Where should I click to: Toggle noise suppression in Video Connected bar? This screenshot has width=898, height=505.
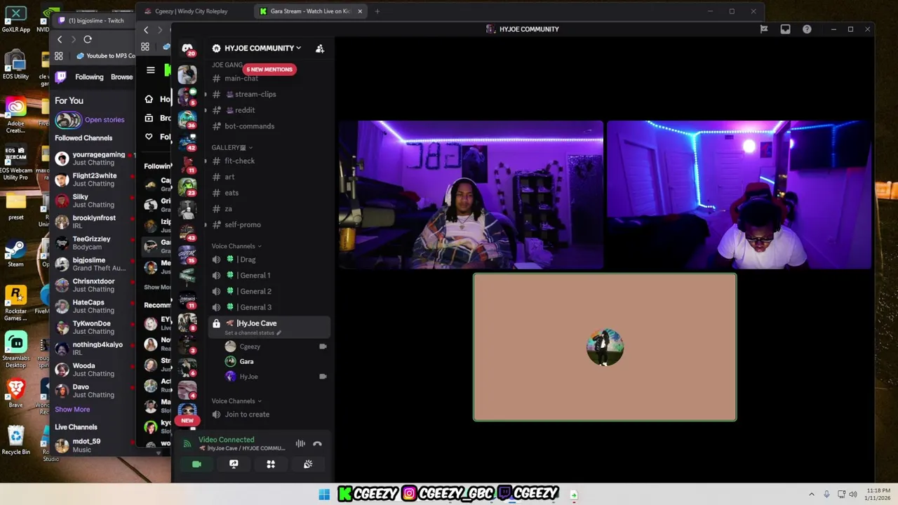(300, 443)
